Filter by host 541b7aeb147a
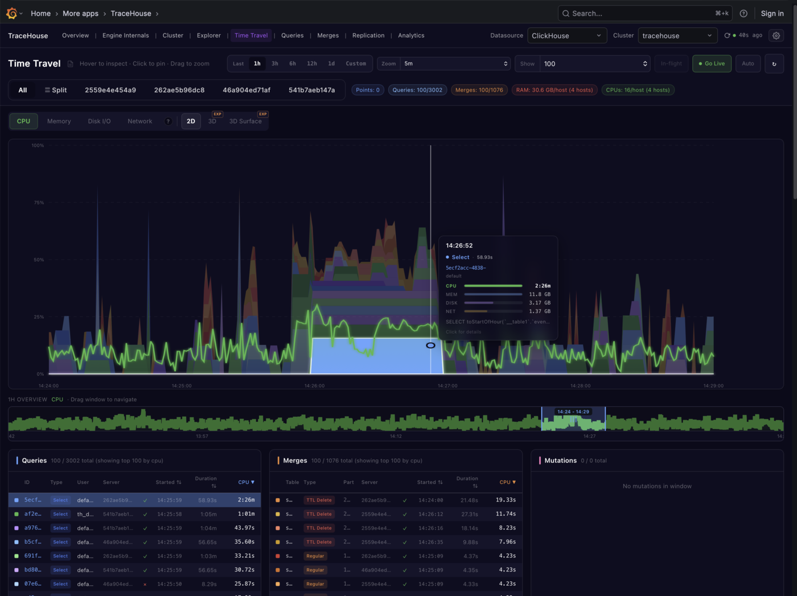Image resolution: width=797 pixels, height=596 pixels. 311,90
